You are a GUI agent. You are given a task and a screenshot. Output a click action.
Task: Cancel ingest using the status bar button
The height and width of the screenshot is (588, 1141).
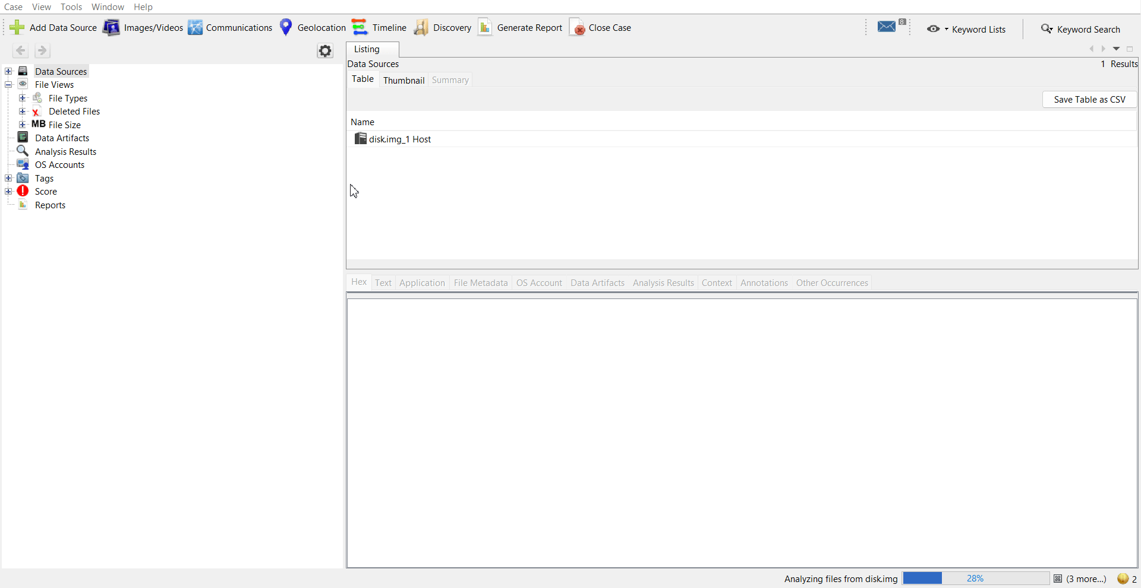point(1058,579)
